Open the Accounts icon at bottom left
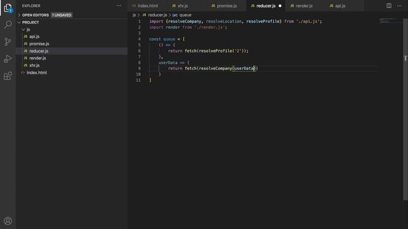 [8, 221]
